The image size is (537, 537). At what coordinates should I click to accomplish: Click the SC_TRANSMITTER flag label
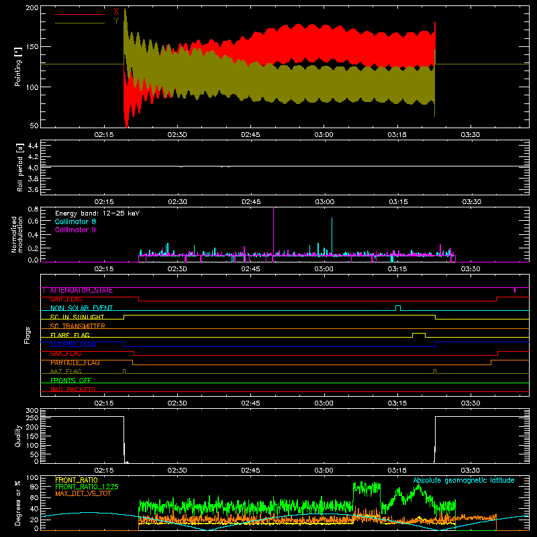78,326
